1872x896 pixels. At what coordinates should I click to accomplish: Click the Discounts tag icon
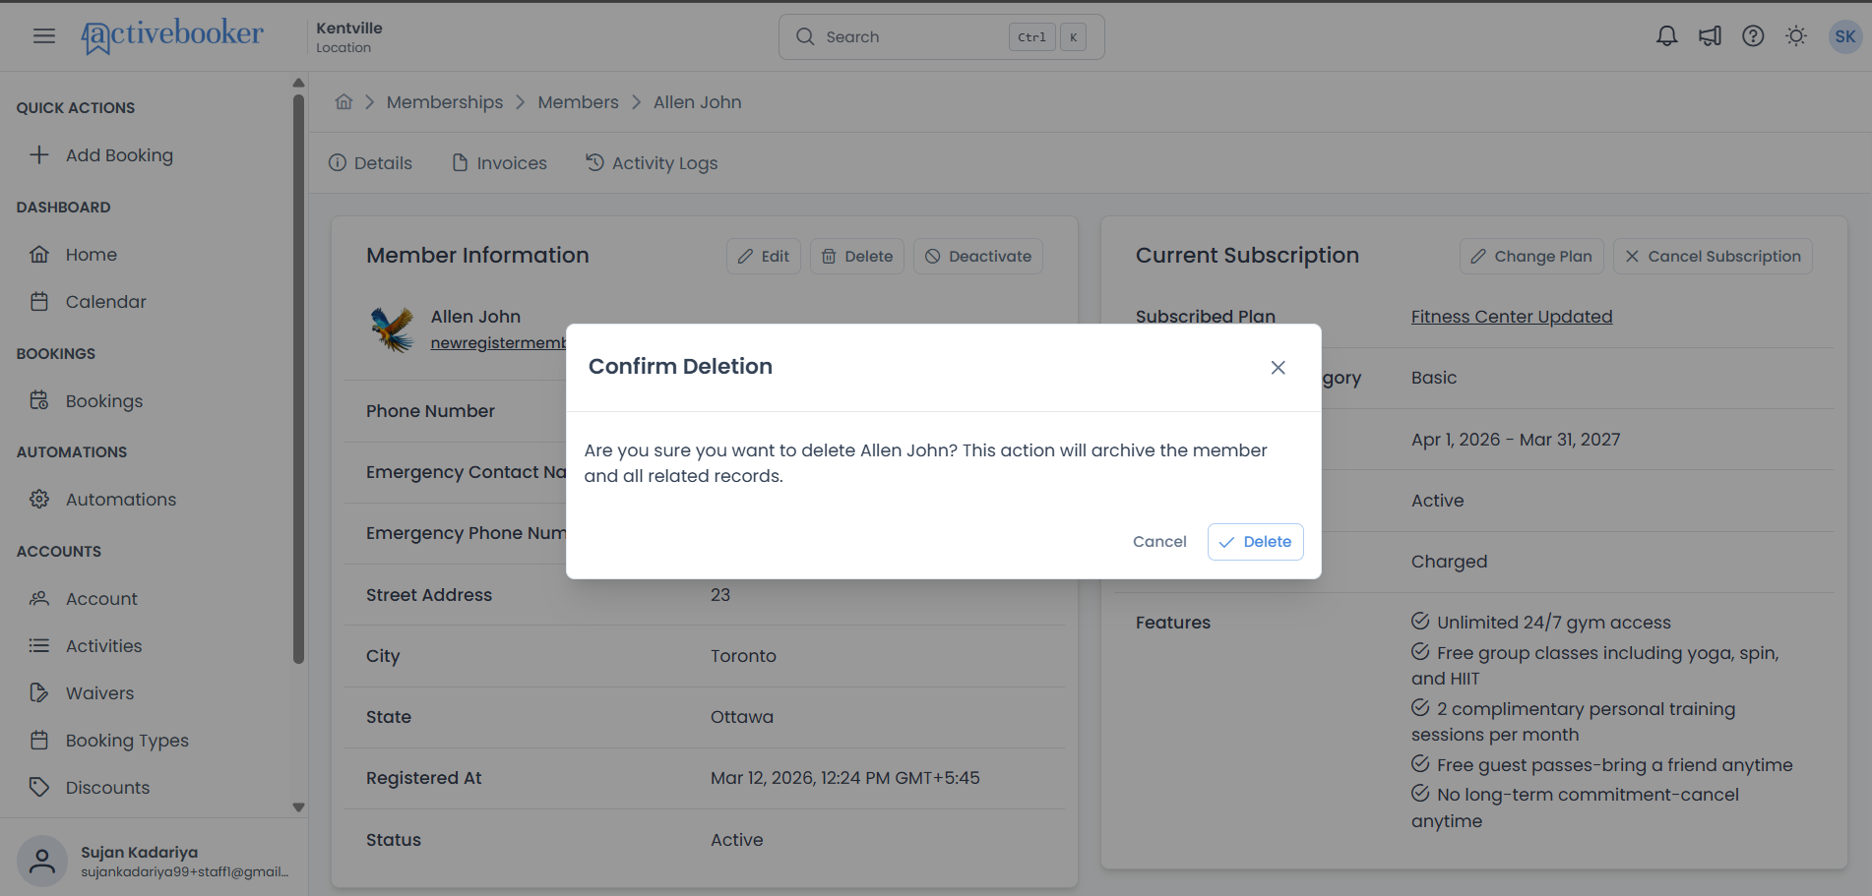pyautogui.click(x=39, y=787)
